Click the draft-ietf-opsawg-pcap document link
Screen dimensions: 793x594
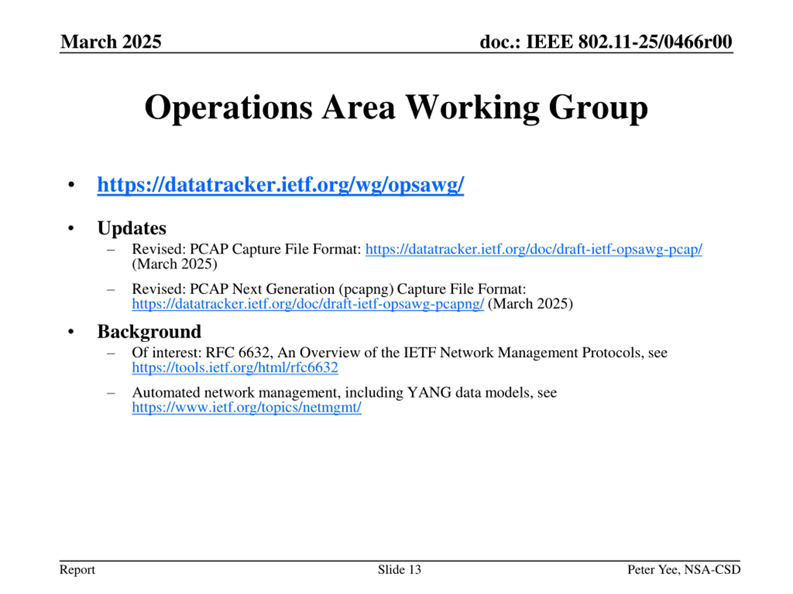533,249
